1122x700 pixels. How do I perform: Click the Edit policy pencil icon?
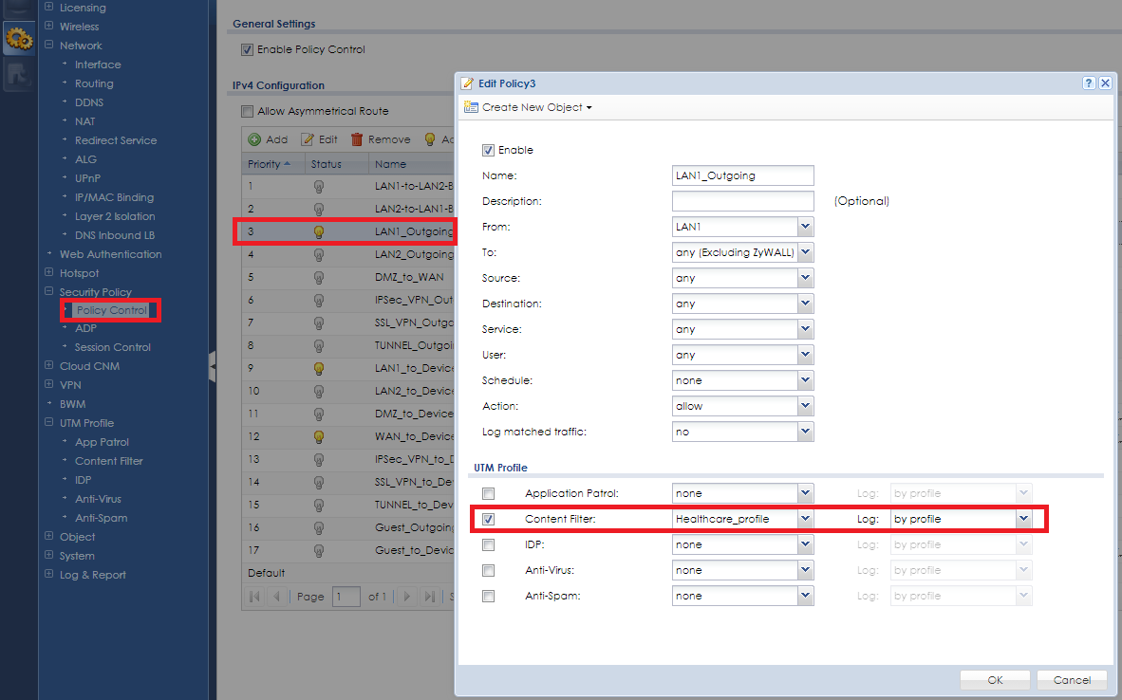pyautogui.click(x=308, y=139)
